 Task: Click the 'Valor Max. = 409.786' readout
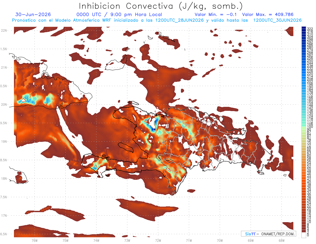[x=268, y=15]
